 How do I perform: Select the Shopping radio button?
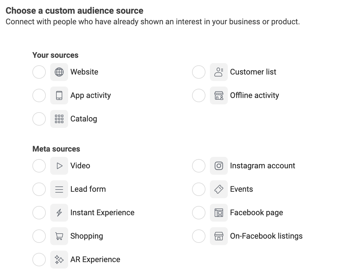click(39, 236)
